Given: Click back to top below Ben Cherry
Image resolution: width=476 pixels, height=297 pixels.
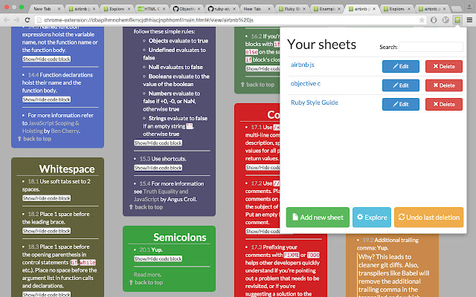Looking at the screenshot, I should 34,139.
